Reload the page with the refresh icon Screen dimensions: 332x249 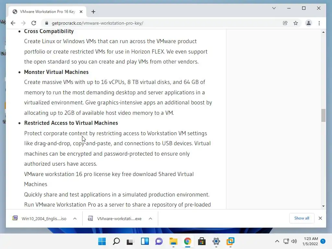[x=34, y=23]
